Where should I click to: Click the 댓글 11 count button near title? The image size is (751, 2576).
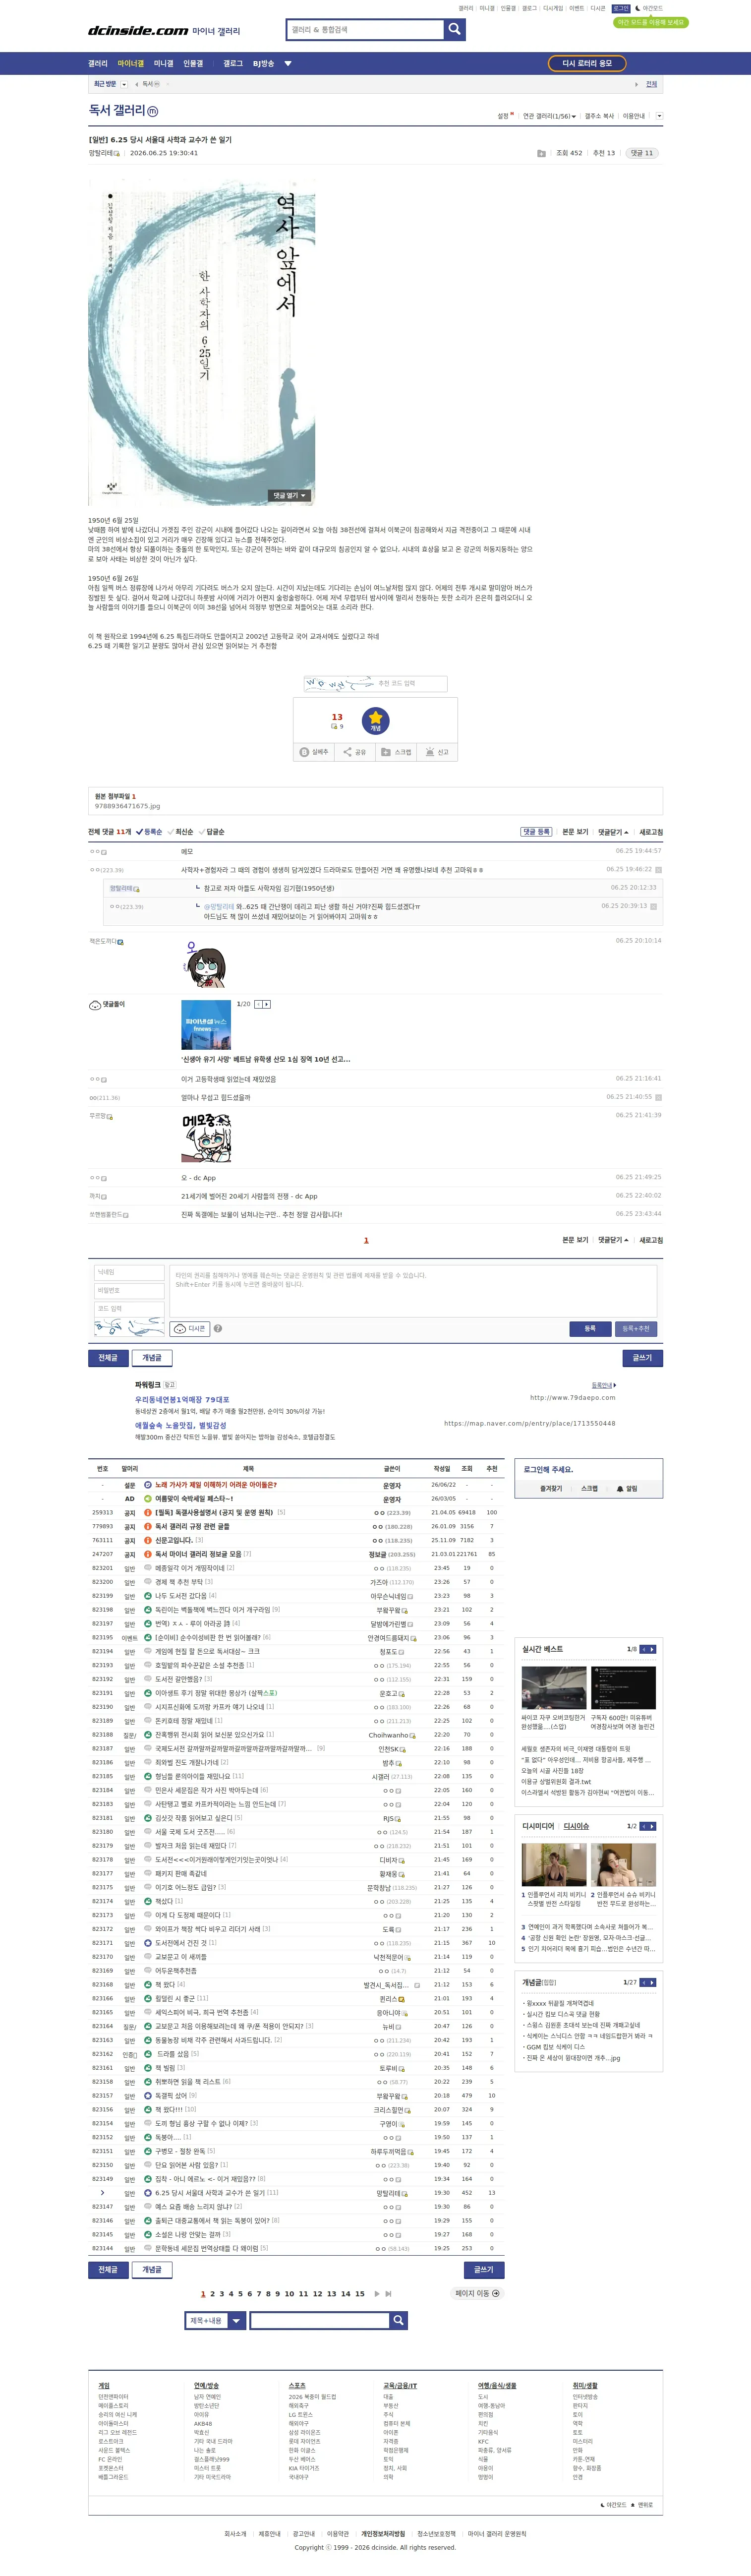coord(642,154)
